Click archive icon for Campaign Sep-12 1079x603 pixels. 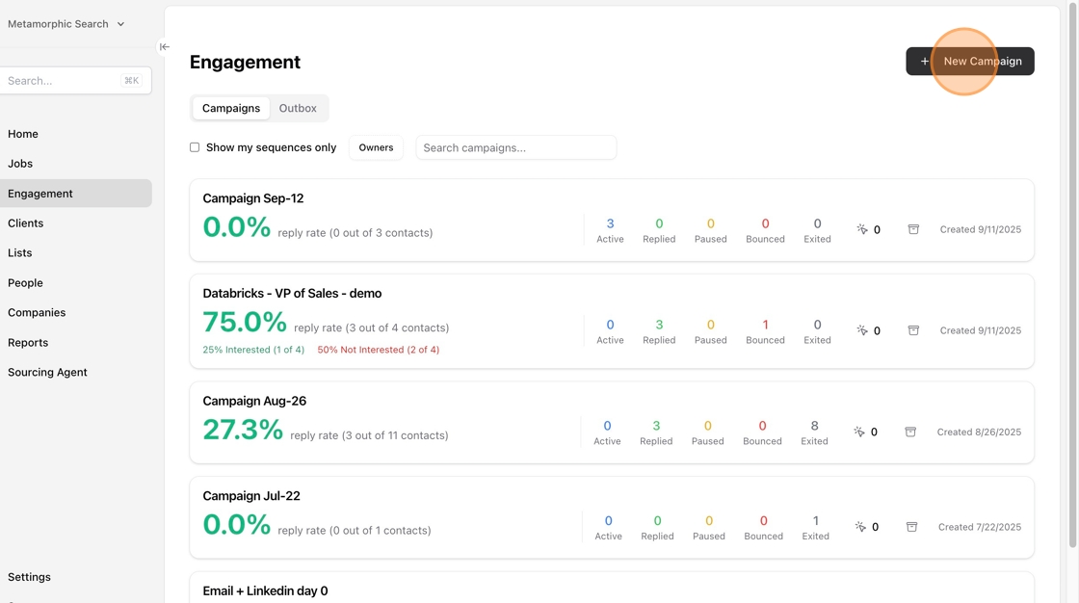[x=913, y=229]
